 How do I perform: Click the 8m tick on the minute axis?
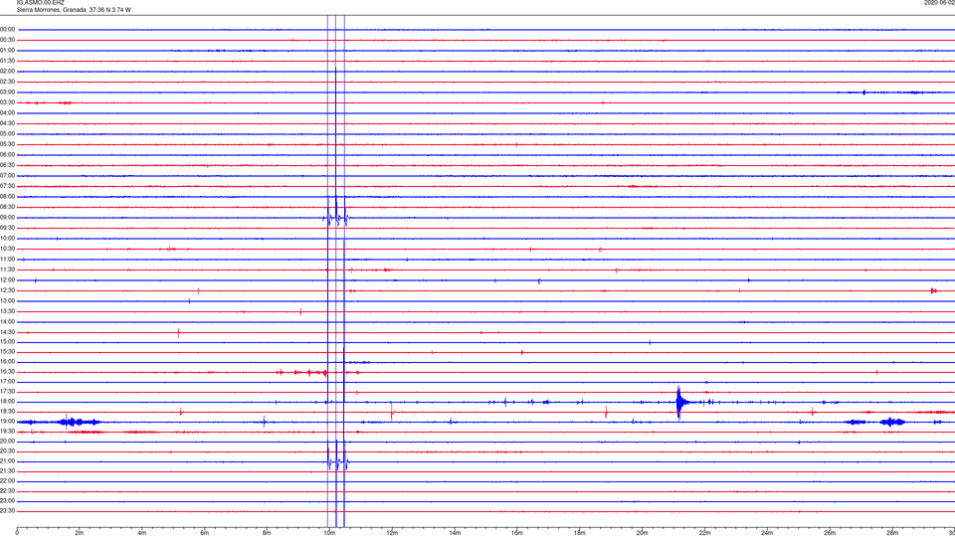(x=267, y=533)
